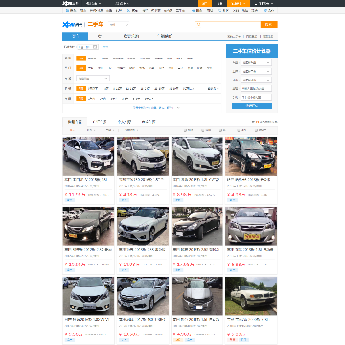345x345 pixels.
Task: Click blue expand-more-filters link below filter rows
Action: [x=156, y=108]
